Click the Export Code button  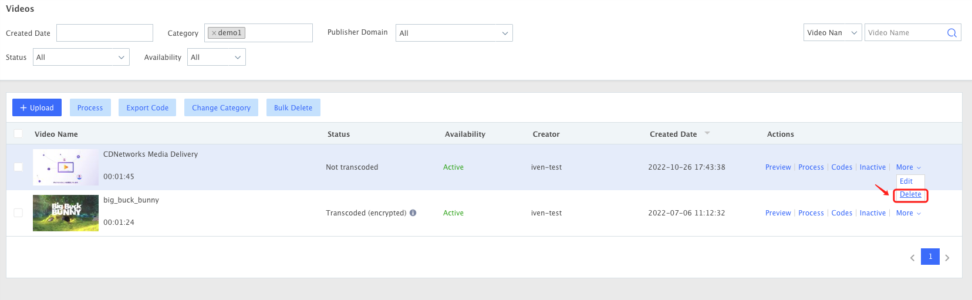point(147,107)
